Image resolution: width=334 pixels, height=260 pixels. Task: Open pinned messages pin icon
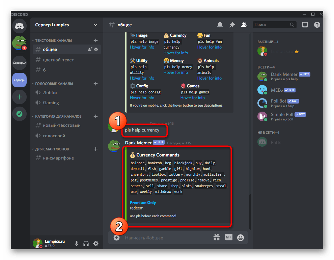pyautogui.click(x=232, y=25)
